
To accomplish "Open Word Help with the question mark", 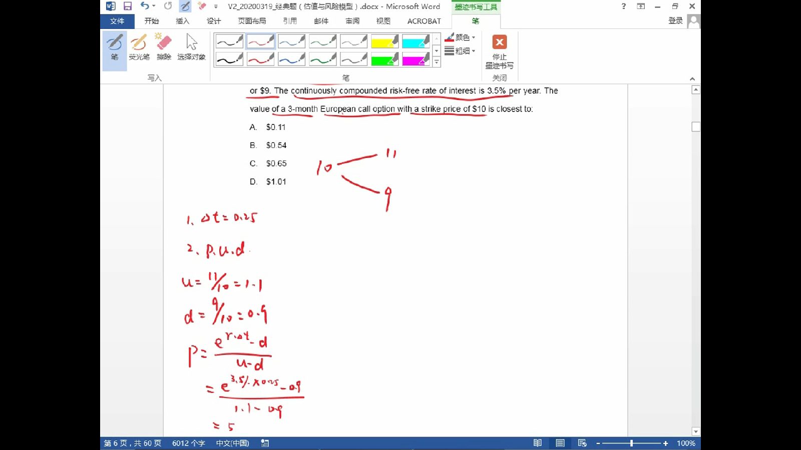I will [x=623, y=6].
